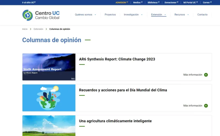The height and width of the screenshot is (136, 220).
Task: Click the Columnas de opinión breadcrumb text
Action: point(60,29)
